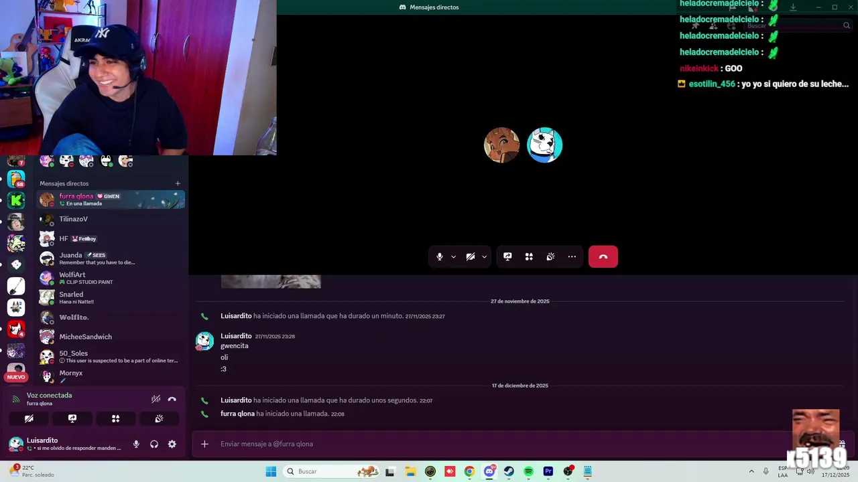The width and height of the screenshot is (858, 482).
Task: Open Snarled direct message
Action: pyautogui.click(x=111, y=298)
